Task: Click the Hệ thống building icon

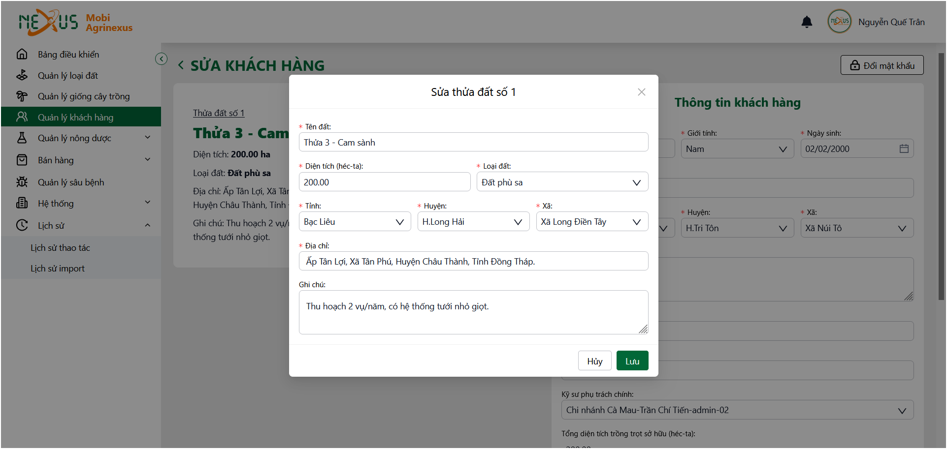Action: click(22, 203)
